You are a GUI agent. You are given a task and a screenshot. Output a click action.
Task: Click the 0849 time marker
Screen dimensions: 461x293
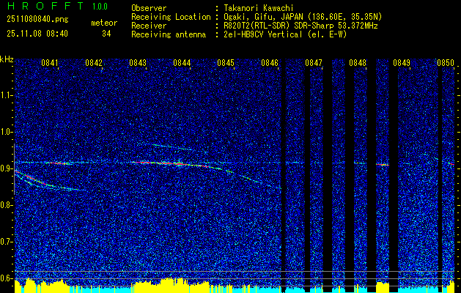tap(402, 62)
